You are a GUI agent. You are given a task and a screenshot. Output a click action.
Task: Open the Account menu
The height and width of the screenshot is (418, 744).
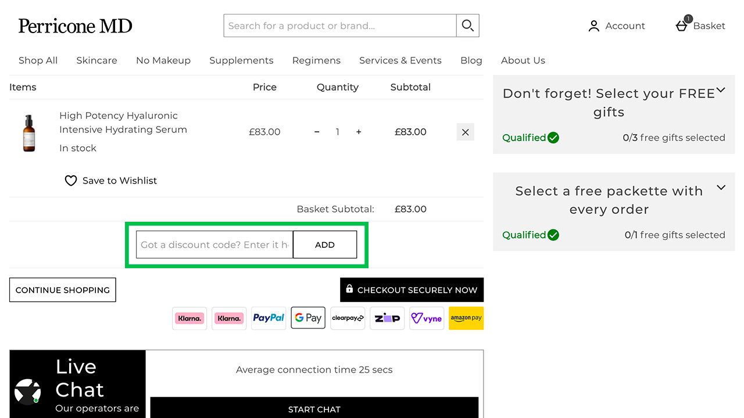(x=617, y=26)
